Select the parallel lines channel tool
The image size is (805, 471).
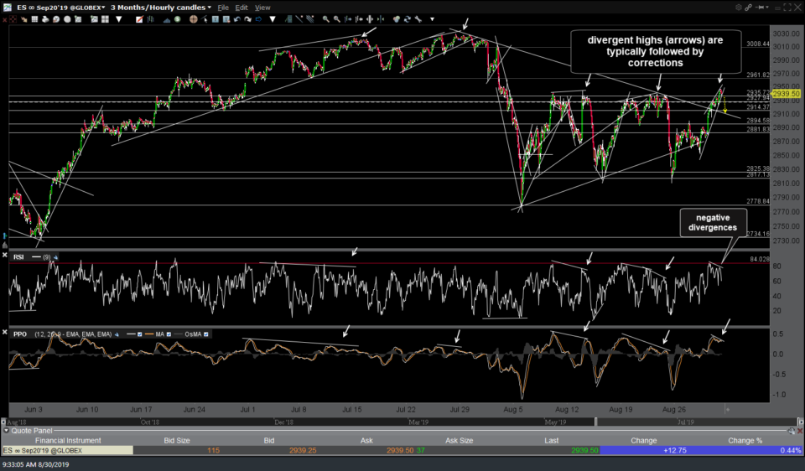click(310, 19)
